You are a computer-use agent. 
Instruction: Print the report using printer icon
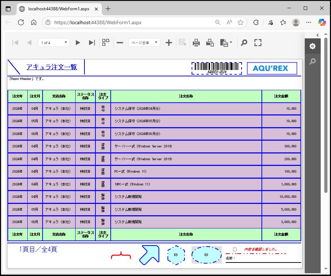coord(196,43)
